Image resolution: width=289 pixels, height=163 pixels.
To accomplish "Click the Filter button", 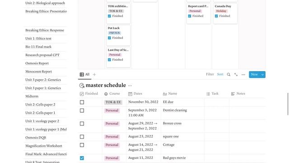I will click(x=210, y=74).
